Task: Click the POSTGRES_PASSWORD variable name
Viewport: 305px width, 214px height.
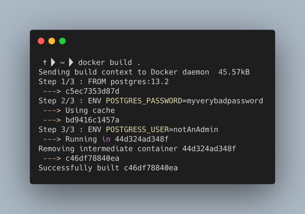Action: [144, 101]
